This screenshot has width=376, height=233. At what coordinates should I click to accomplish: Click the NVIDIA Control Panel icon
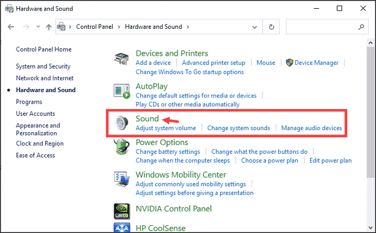click(122, 211)
